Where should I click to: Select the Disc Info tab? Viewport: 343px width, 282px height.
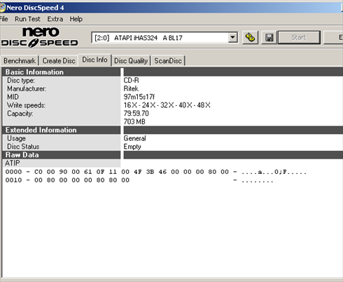94,60
